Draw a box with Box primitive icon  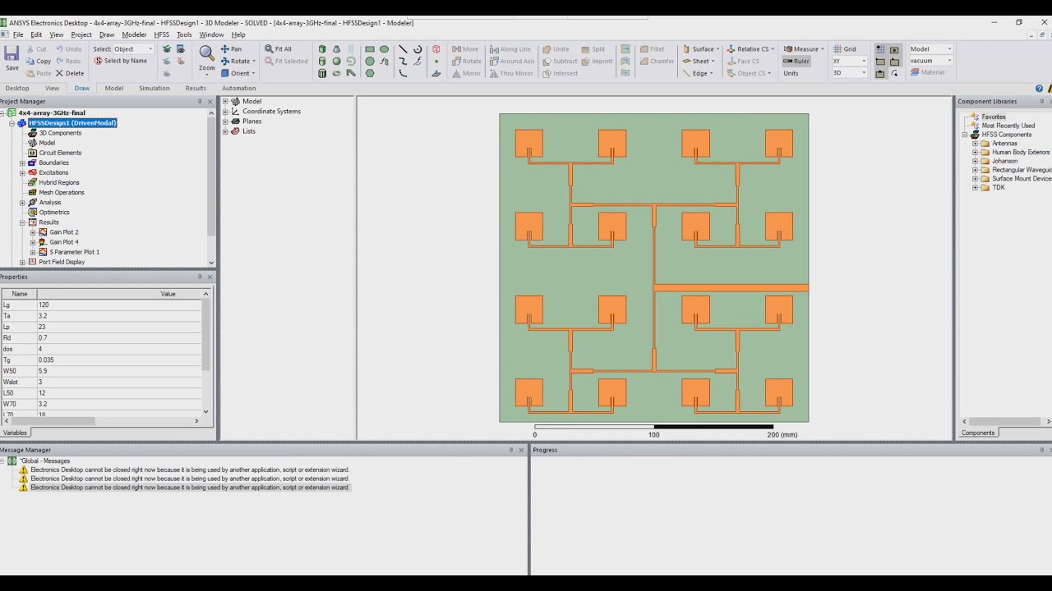pos(322,49)
